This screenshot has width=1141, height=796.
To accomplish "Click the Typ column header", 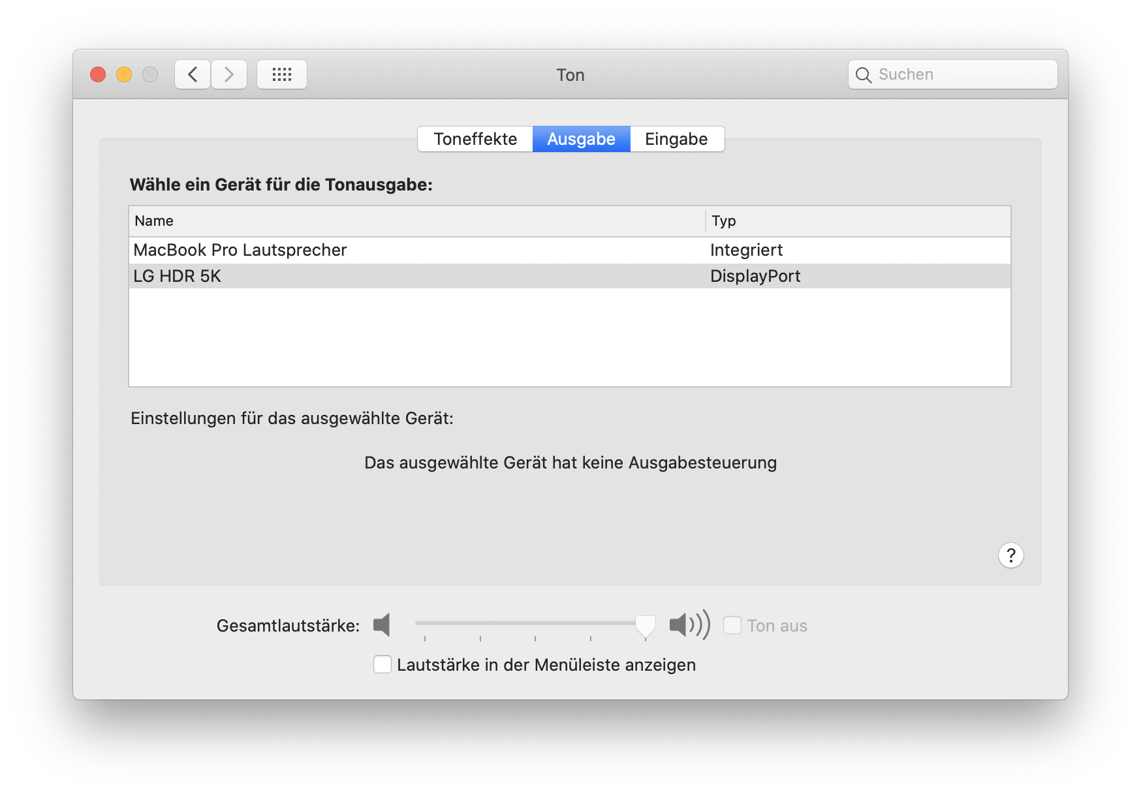I will pos(858,221).
